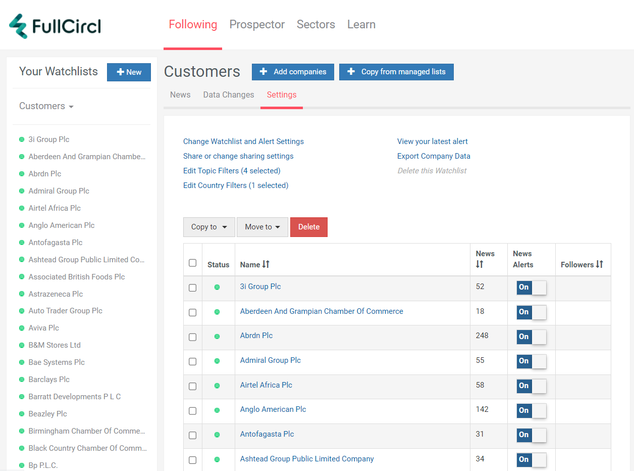Click status dot in Aberdeen And Grampian table row
This screenshot has height=471, width=634.
coord(217,312)
